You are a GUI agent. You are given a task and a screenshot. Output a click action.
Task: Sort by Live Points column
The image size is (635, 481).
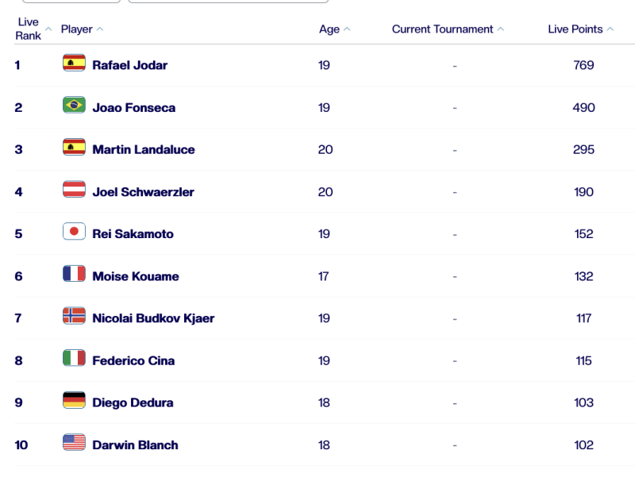coord(575,29)
